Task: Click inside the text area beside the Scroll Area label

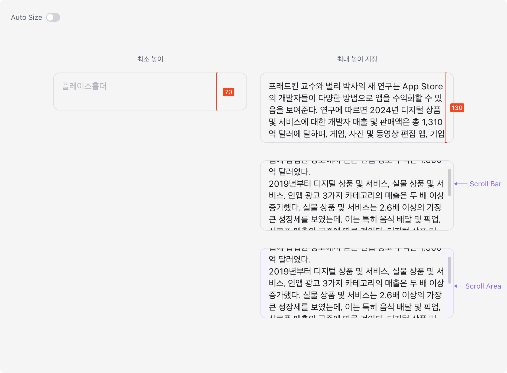Action: 357,283
